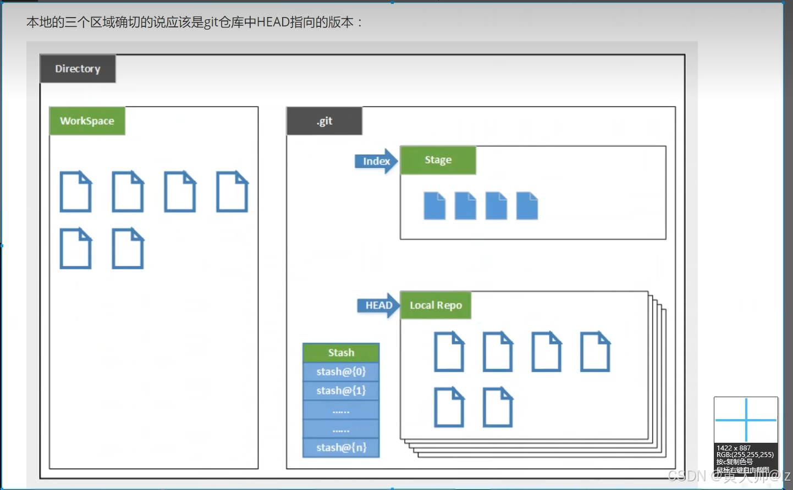Click second file icon in WorkSpace bottom row
793x490 pixels.
click(x=128, y=248)
